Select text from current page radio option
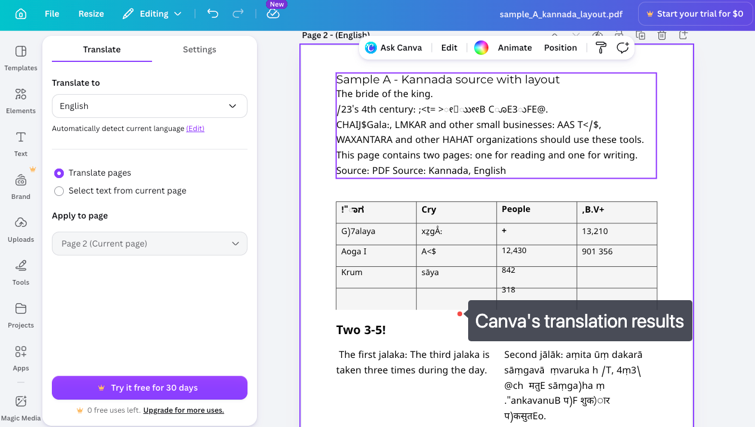Image resolution: width=755 pixels, height=427 pixels. point(59,191)
